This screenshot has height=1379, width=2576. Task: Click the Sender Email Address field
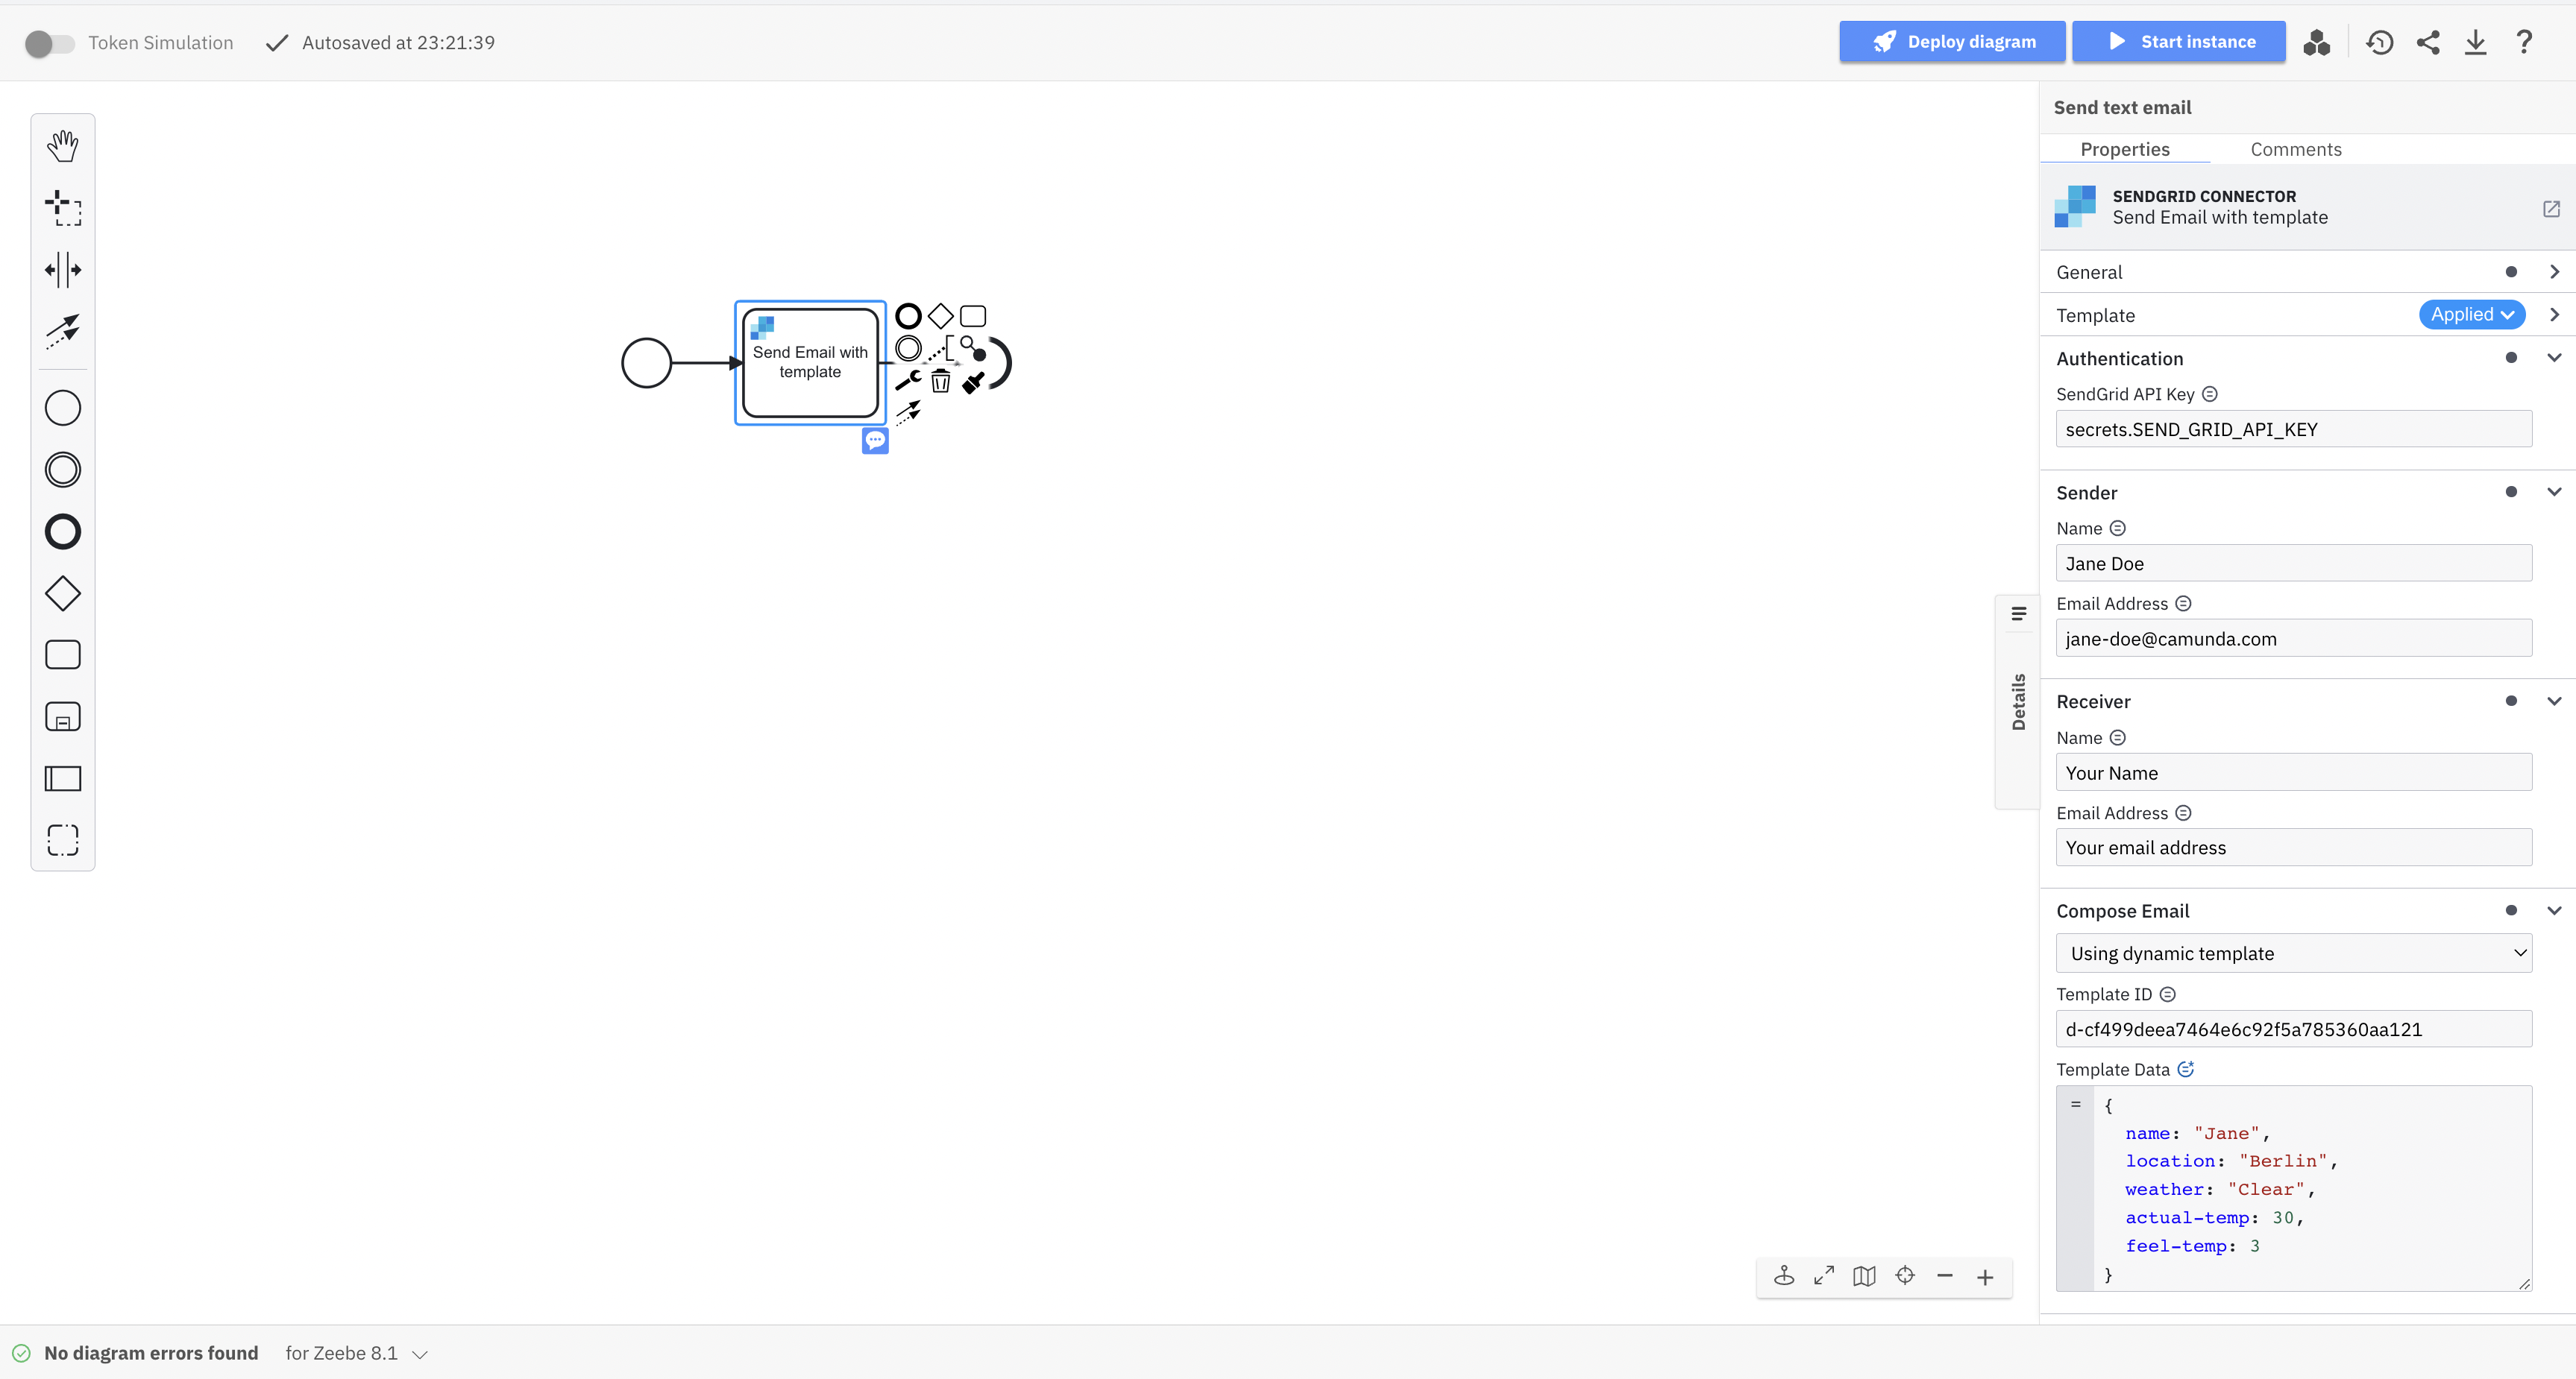[x=2293, y=639]
